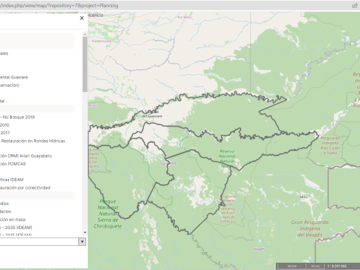Open the dropdown at bottom of layers panel

coord(82,242)
